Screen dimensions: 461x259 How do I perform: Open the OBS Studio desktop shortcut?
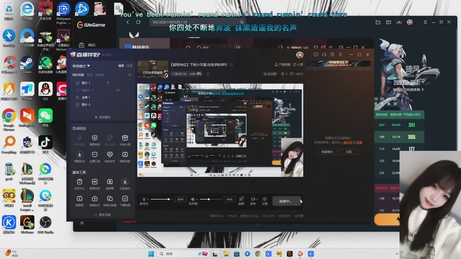tap(46, 224)
